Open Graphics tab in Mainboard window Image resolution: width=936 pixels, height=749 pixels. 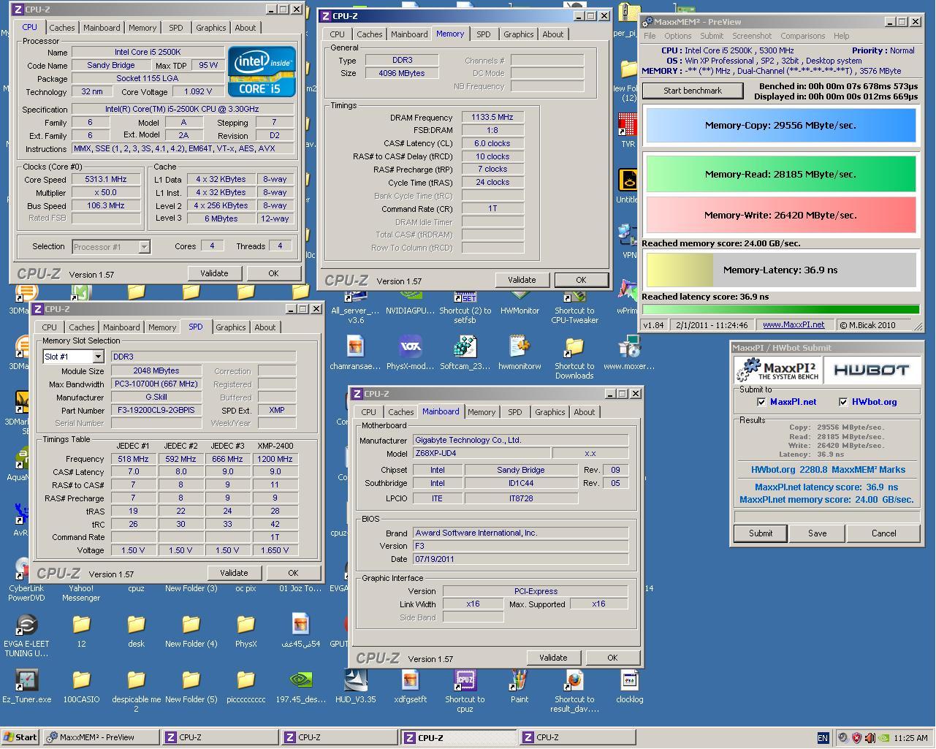(x=550, y=412)
